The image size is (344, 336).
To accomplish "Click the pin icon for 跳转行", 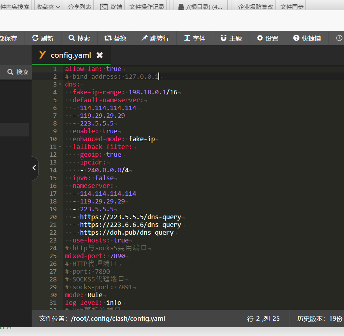I will coord(144,38).
